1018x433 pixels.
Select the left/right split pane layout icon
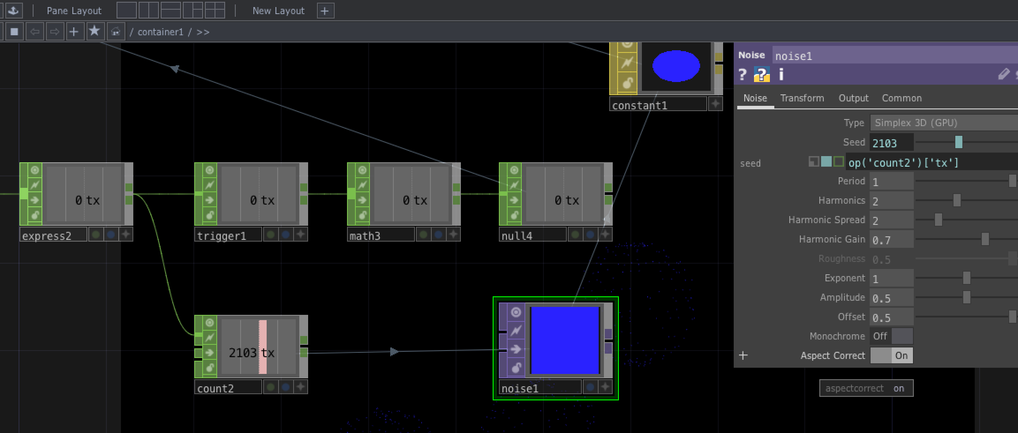pos(149,10)
